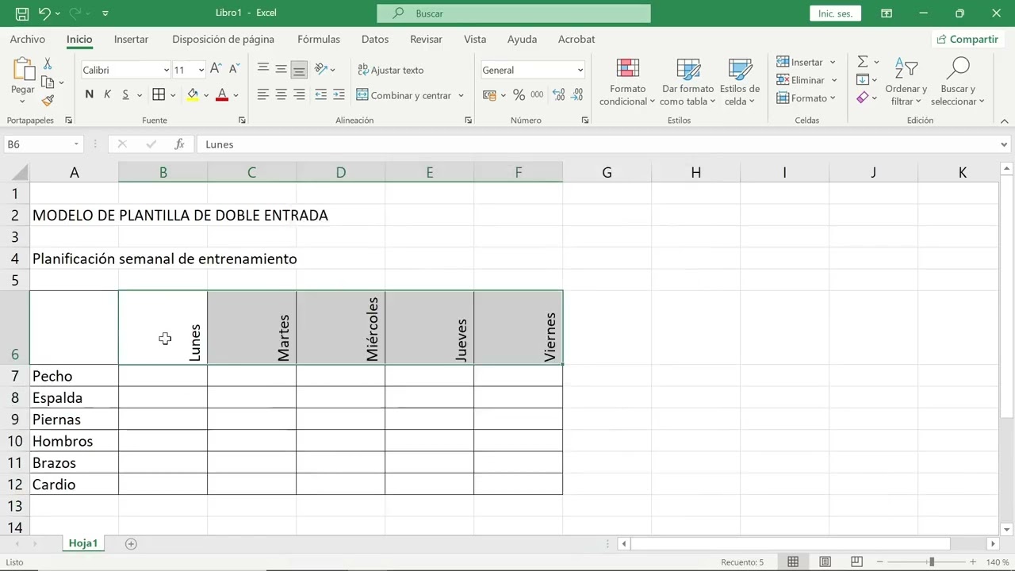The height and width of the screenshot is (571, 1015).
Task: Open Name Box dropdown arrow
Action: pyautogui.click(x=76, y=144)
